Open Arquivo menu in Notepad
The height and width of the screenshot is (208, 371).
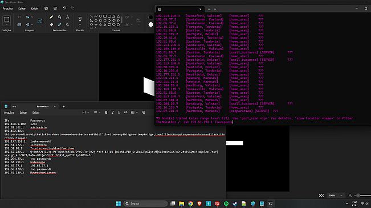[9, 113]
